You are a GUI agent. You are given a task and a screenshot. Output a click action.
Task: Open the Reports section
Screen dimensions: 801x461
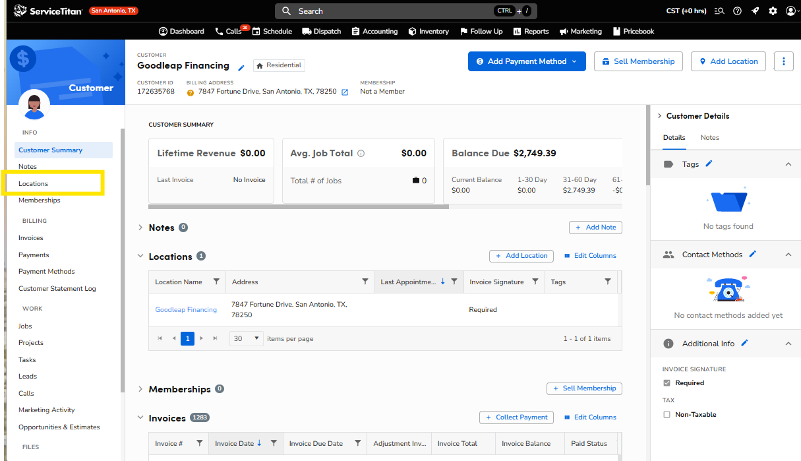[531, 31]
